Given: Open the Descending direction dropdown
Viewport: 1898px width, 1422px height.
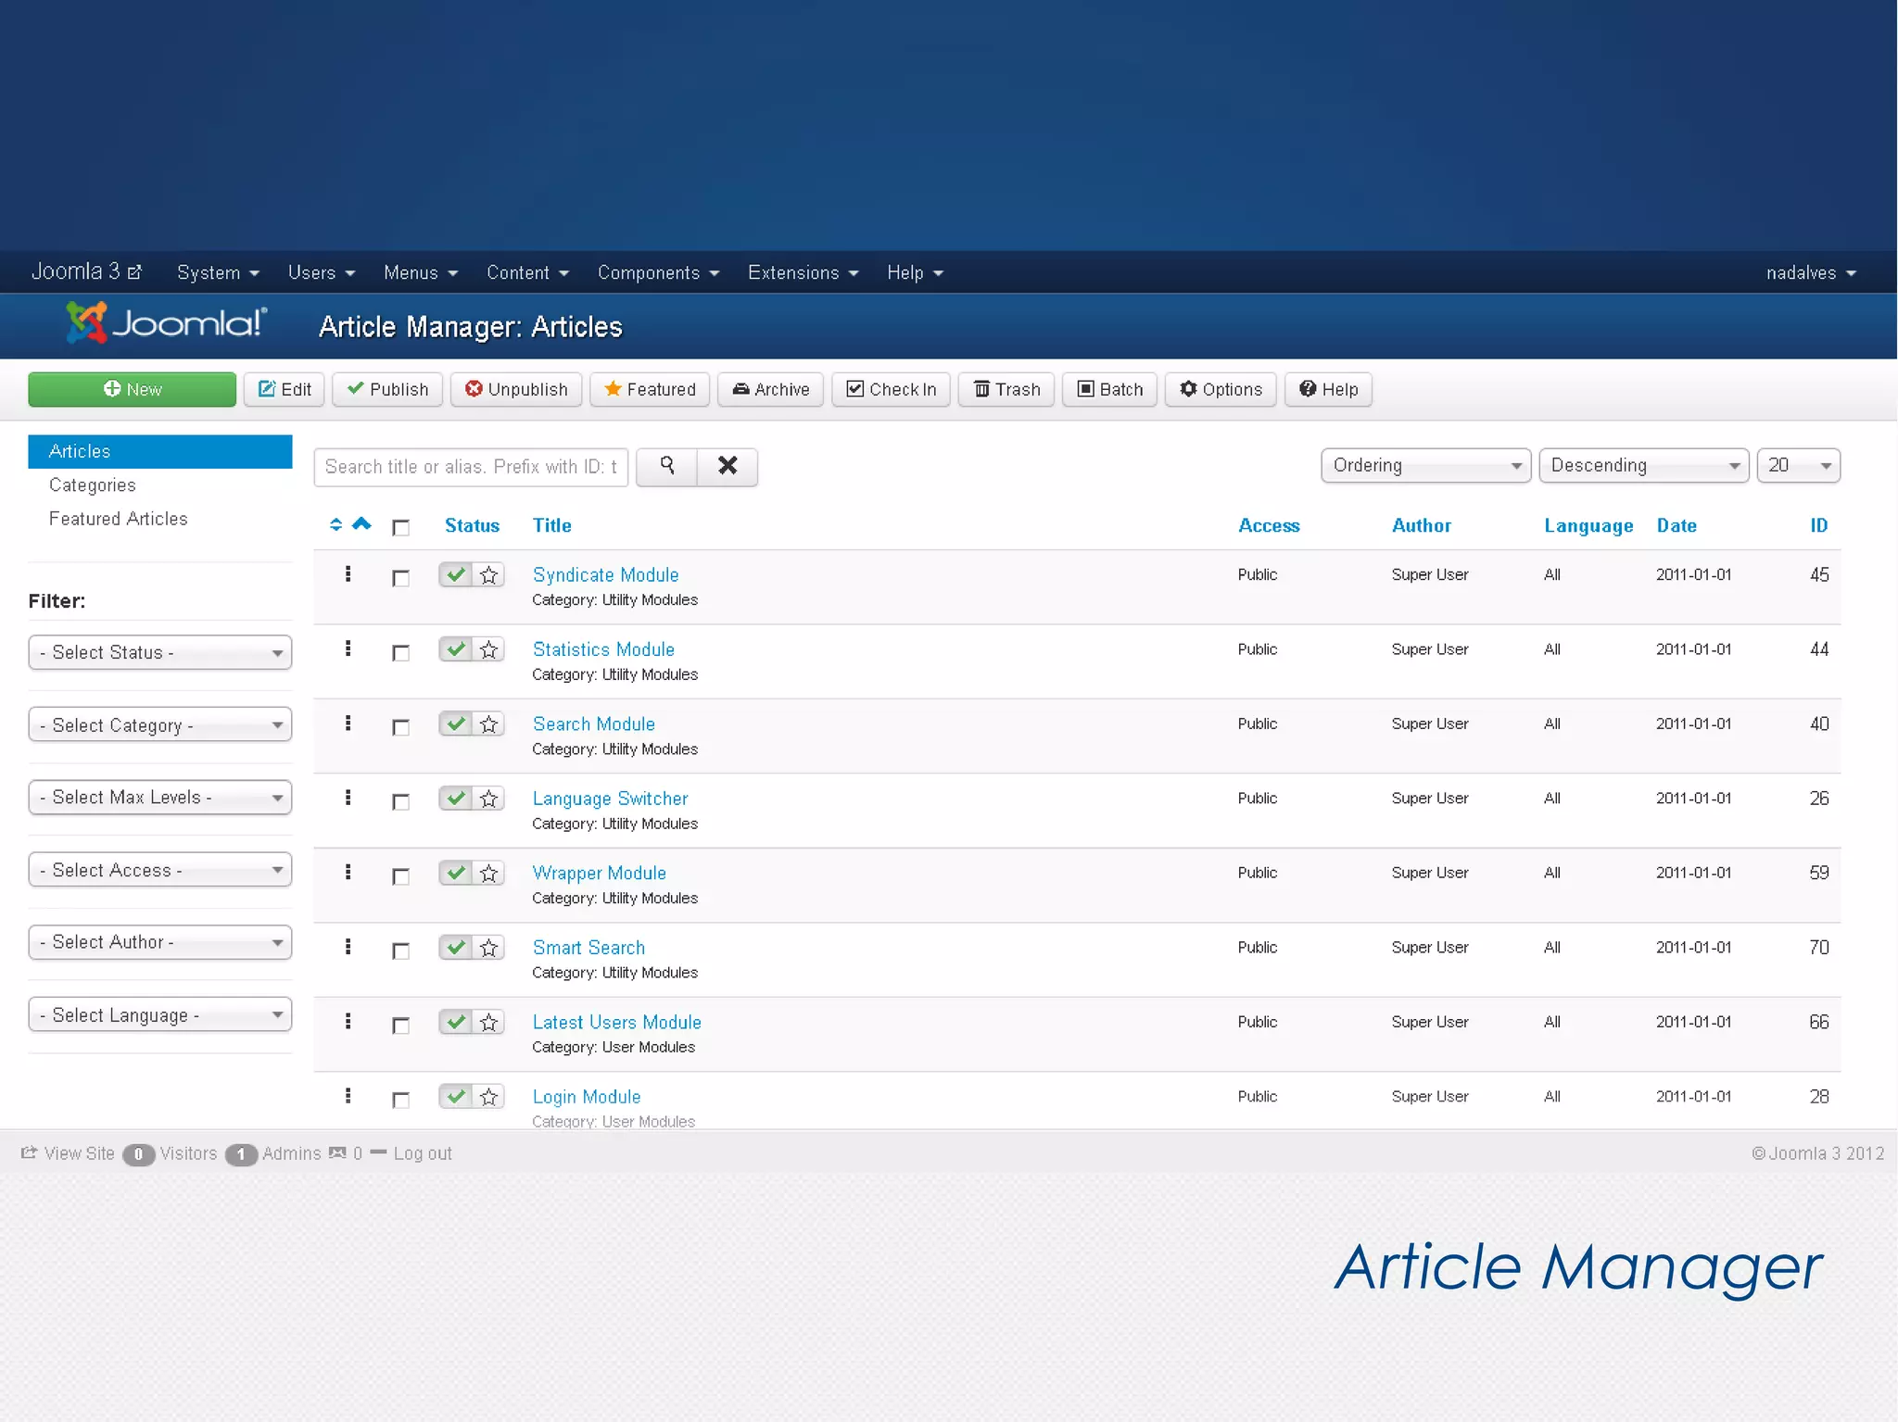Looking at the screenshot, I should point(1644,465).
